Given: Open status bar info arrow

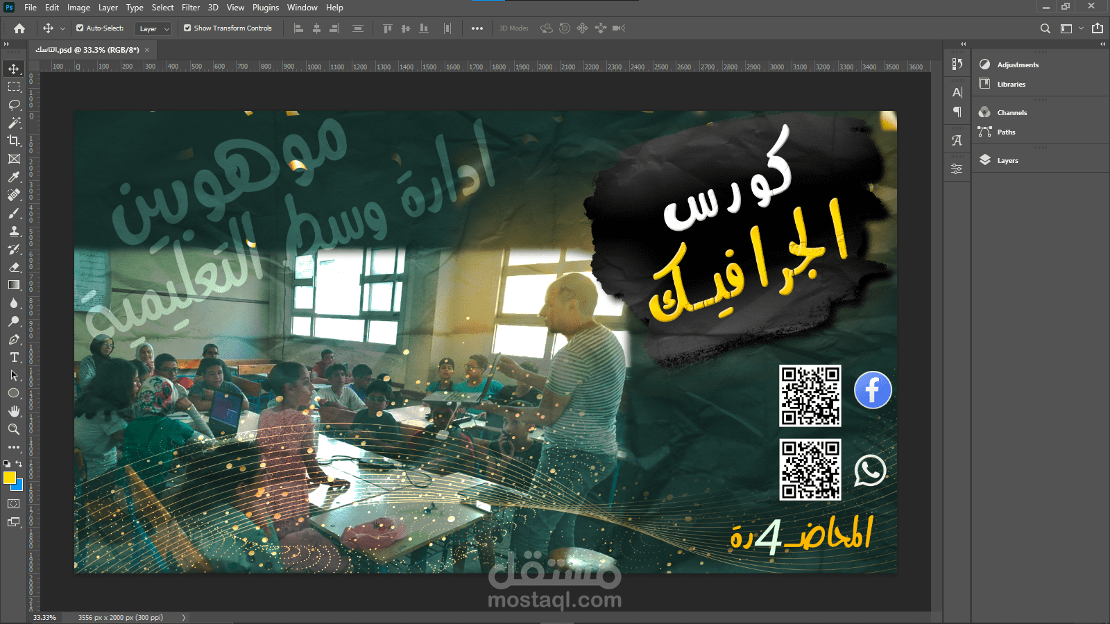Looking at the screenshot, I should click(184, 617).
